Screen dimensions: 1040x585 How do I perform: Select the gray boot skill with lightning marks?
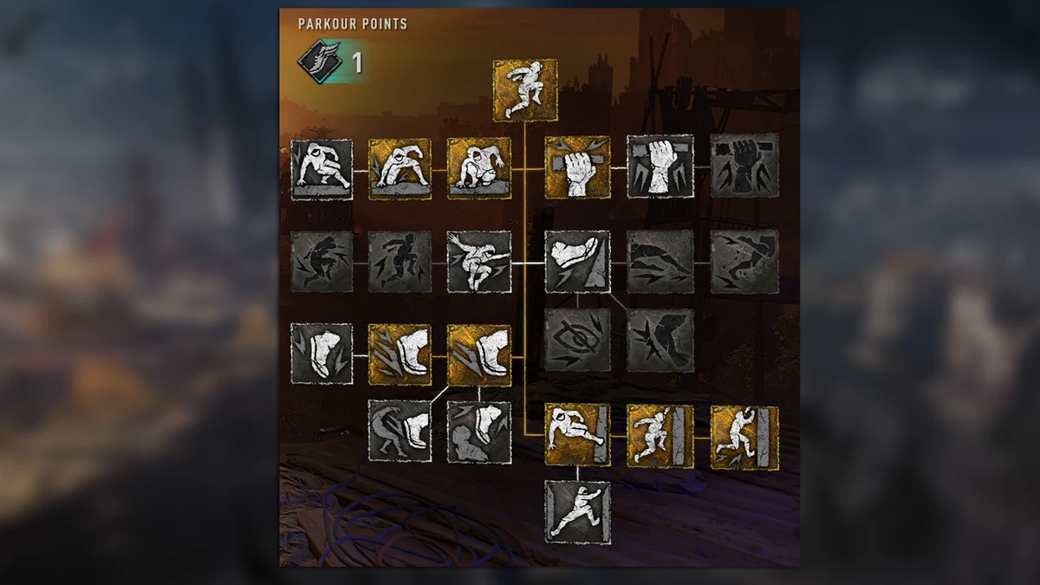(322, 354)
